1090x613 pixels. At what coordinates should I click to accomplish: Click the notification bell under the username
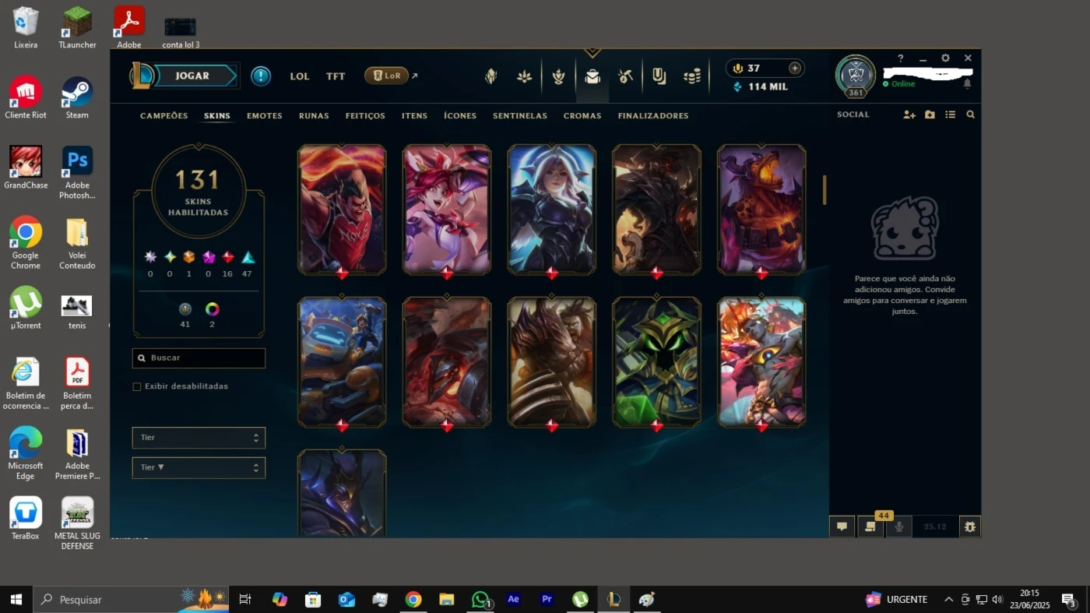coord(967,83)
